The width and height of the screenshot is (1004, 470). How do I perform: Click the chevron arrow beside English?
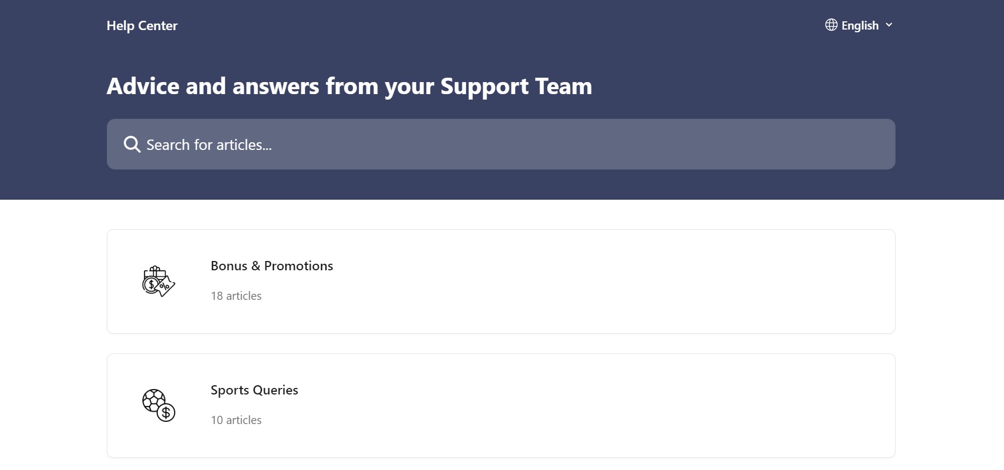pos(889,25)
